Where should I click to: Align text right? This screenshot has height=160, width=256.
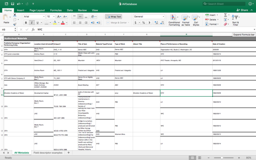[86, 23]
